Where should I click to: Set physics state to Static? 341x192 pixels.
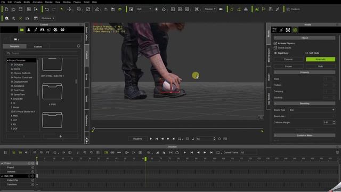(321, 66)
